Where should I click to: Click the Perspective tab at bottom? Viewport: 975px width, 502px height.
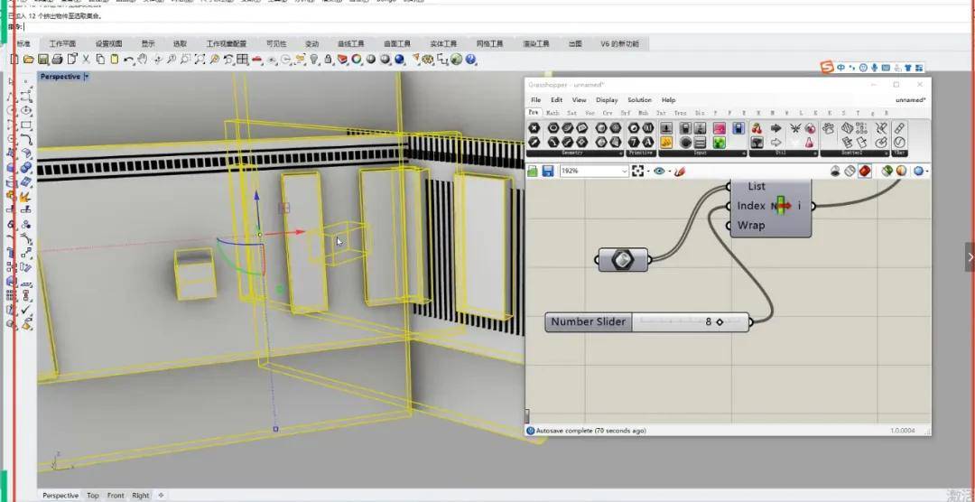60,495
